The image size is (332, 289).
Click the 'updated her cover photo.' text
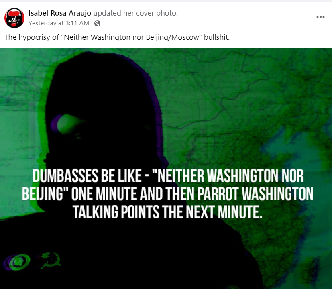(136, 13)
